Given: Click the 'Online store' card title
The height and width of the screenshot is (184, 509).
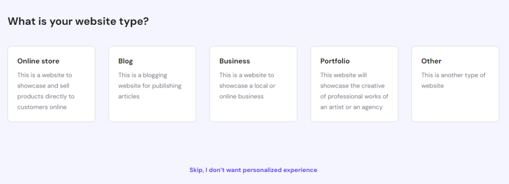Looking at the screenshot, I should 38,61.
